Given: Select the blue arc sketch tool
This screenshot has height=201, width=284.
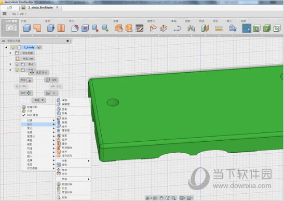Looking at the screenshot, I should click(178, 29).
